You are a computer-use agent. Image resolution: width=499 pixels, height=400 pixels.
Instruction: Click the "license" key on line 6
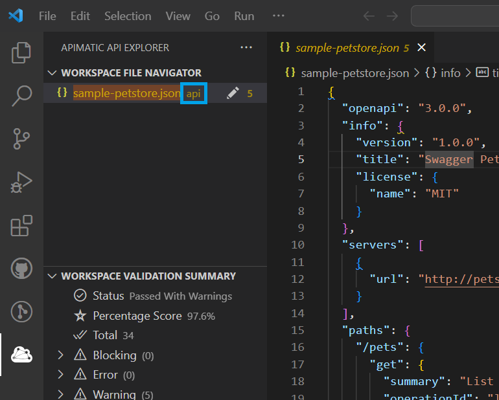(x=386, y=177)
